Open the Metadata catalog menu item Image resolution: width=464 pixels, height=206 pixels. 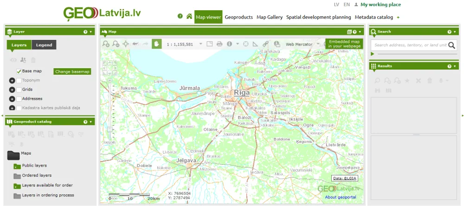click(374, 17)
